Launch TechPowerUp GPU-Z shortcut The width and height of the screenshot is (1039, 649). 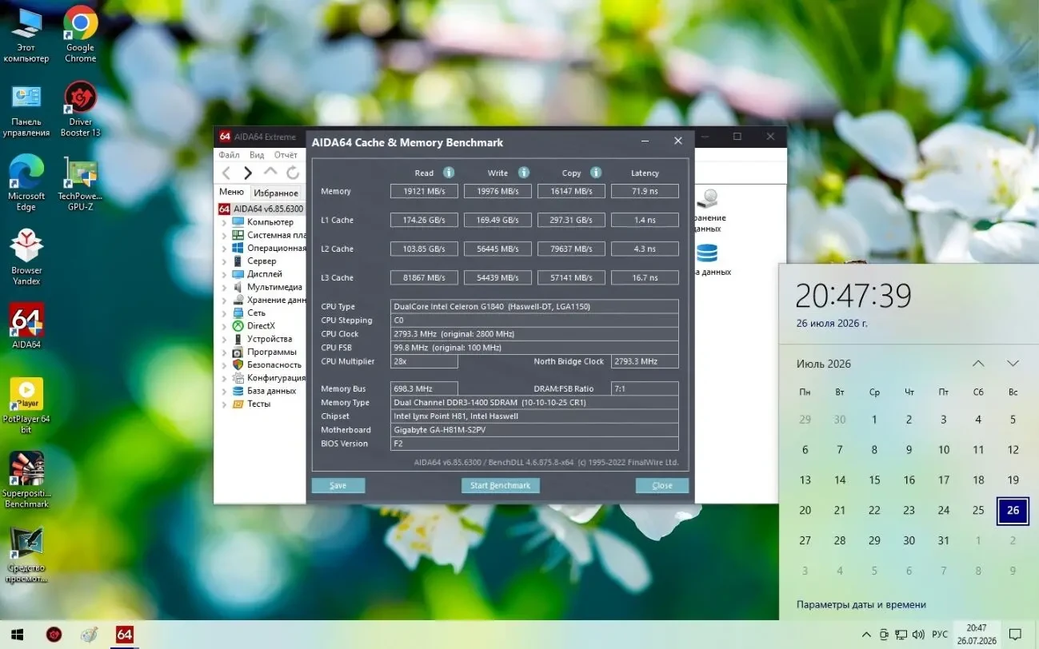point(80,183)
